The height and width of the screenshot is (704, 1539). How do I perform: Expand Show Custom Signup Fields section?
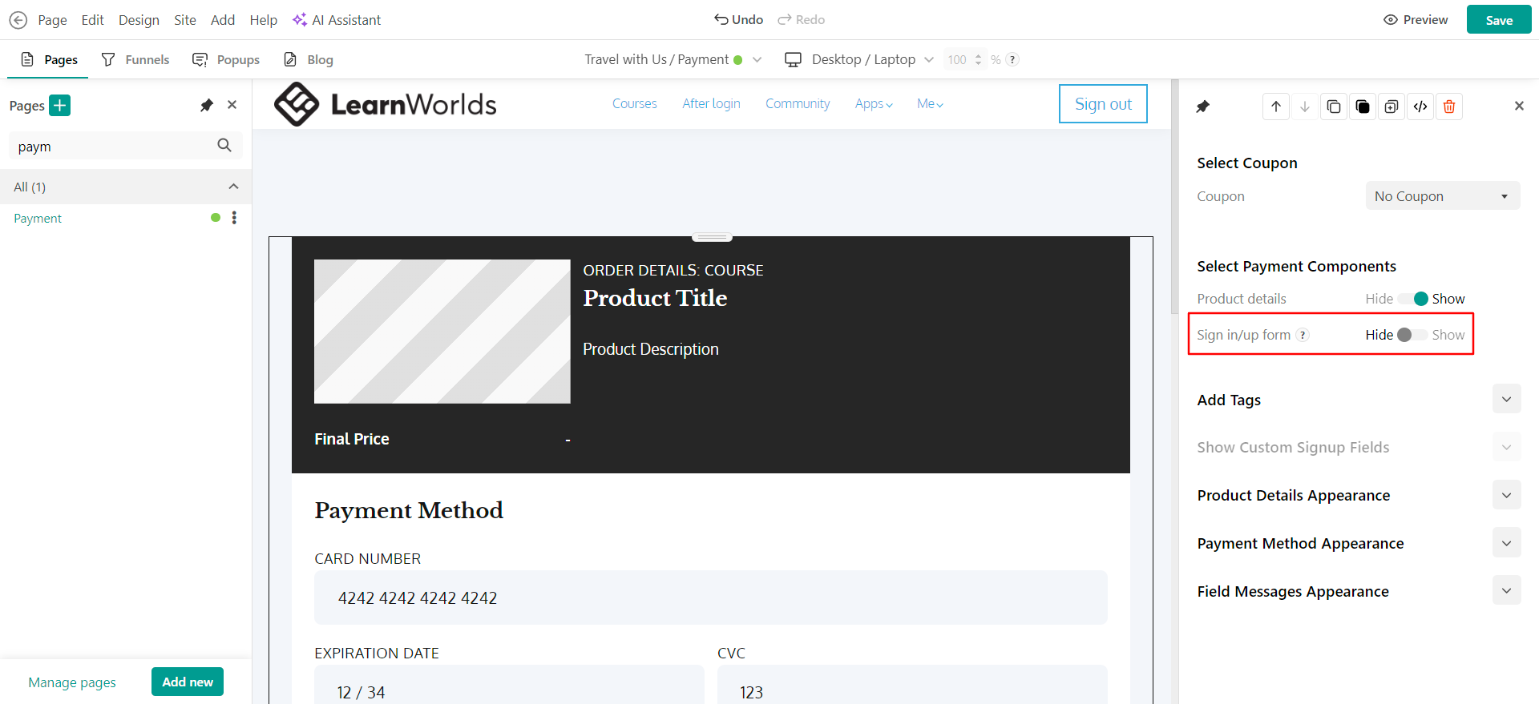[1507, 447]
